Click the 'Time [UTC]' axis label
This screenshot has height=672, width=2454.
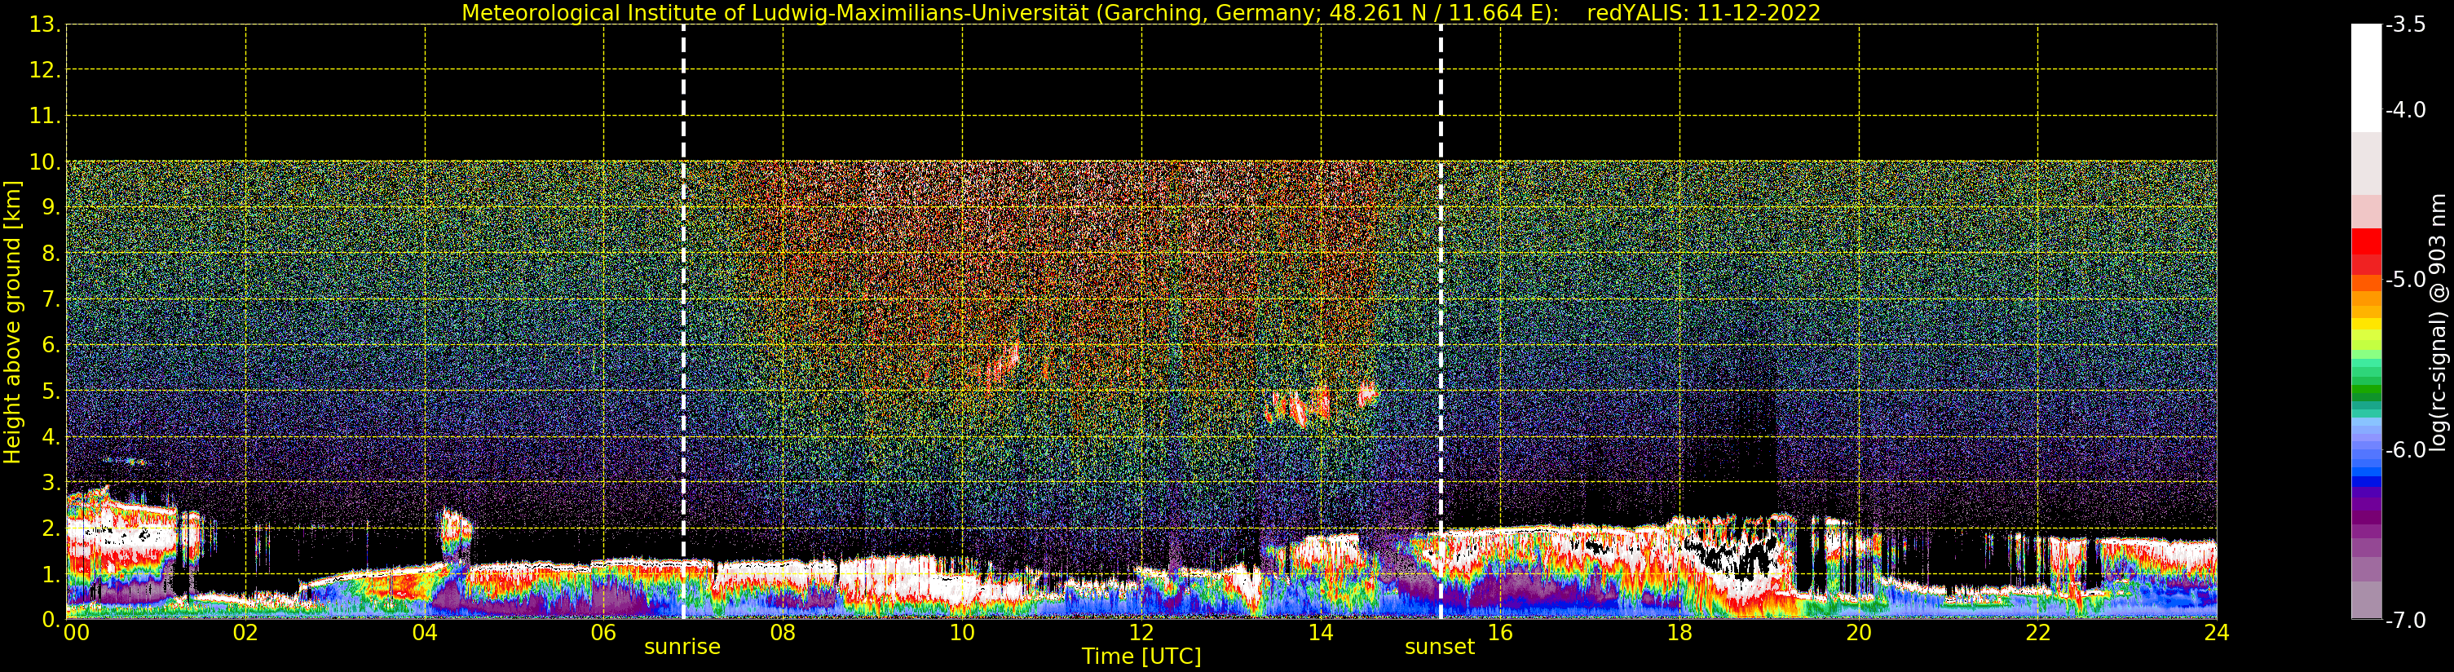(1141, 656)
